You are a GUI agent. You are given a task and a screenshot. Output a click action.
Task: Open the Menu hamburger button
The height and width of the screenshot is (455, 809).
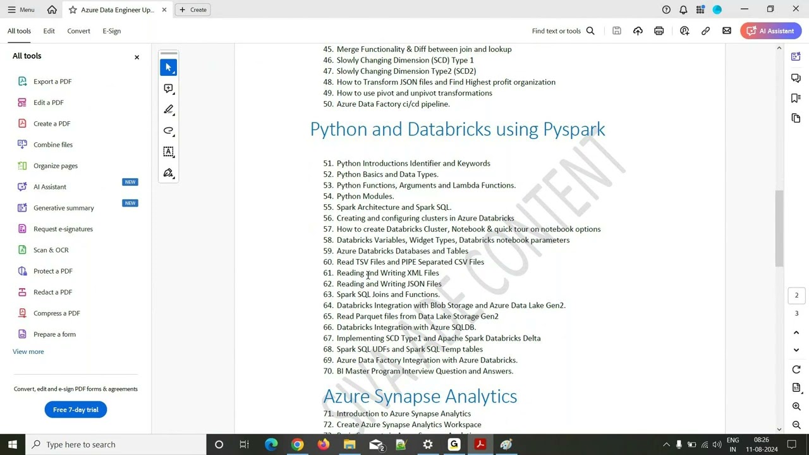pos(21,9)
